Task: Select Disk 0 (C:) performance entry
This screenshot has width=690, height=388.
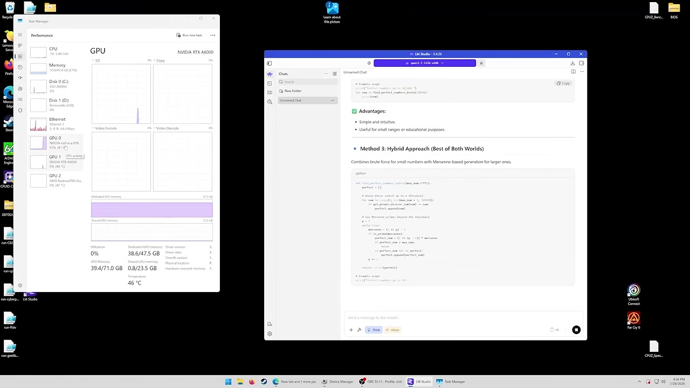Action: click(x=56, y=86)
